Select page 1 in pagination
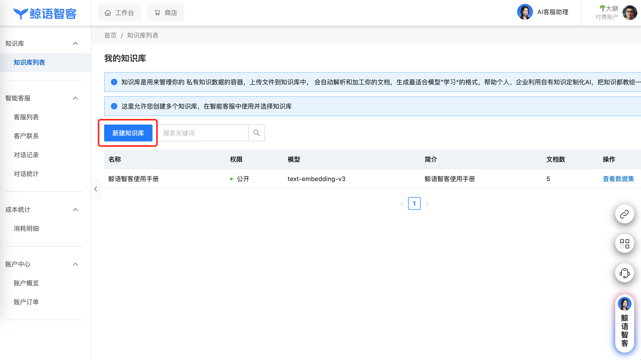The width and height of the screenshot is (641, 360). point(414,203)
